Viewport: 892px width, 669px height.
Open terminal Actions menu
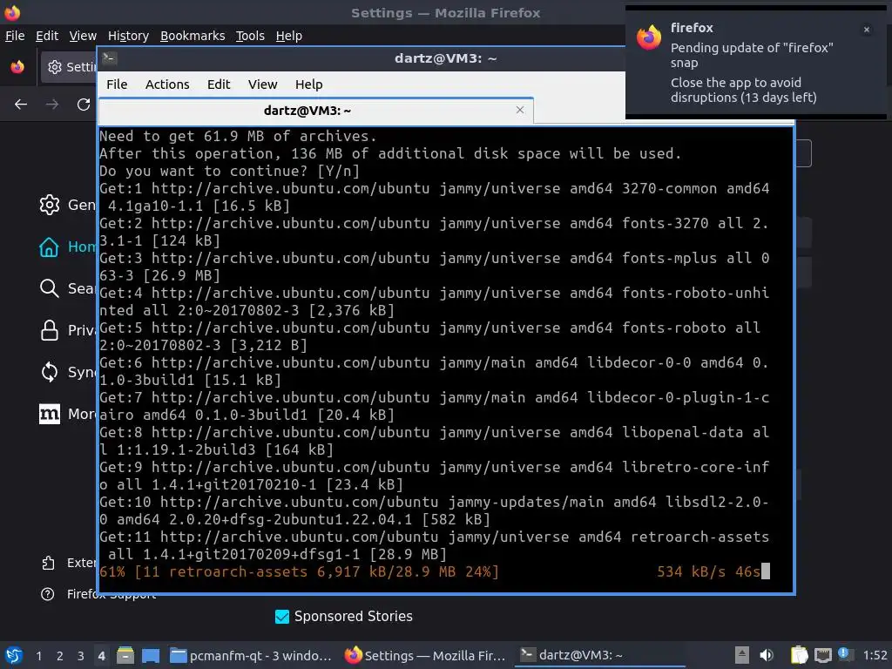coord(167,84)
